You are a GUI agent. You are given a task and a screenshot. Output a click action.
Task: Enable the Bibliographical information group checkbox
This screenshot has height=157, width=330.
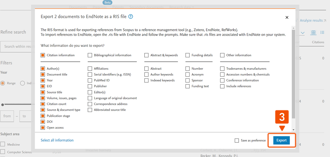pos(90,55)
